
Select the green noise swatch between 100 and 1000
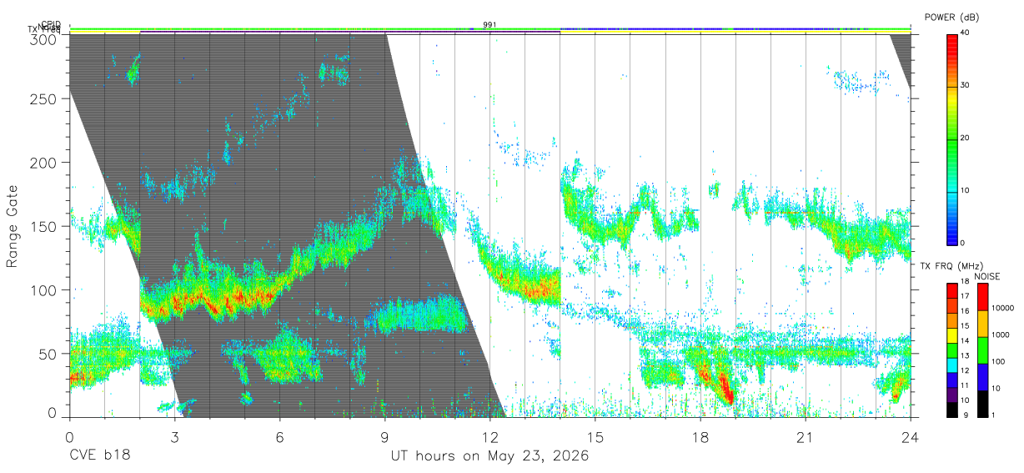[982, 350]
